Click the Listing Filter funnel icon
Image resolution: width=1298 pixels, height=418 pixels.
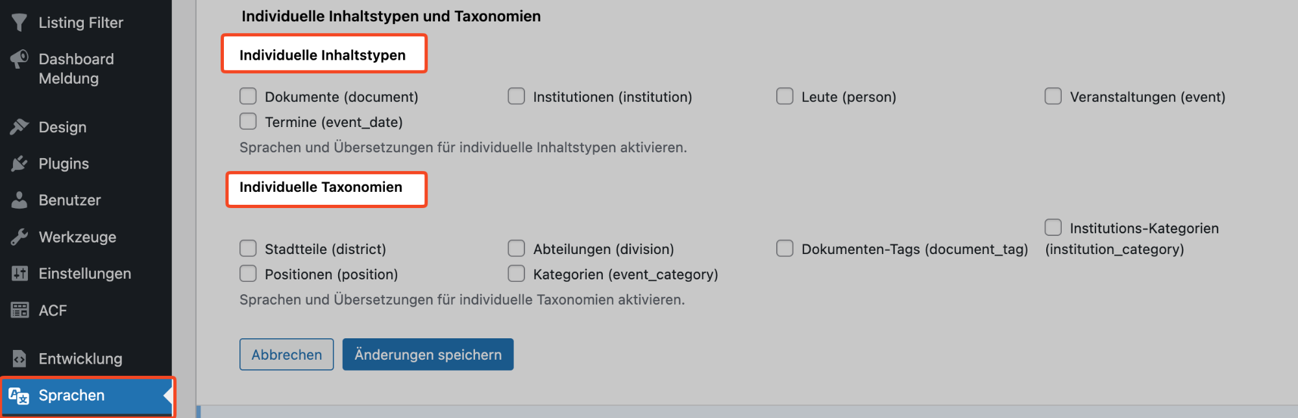click(x=19, y=23)
